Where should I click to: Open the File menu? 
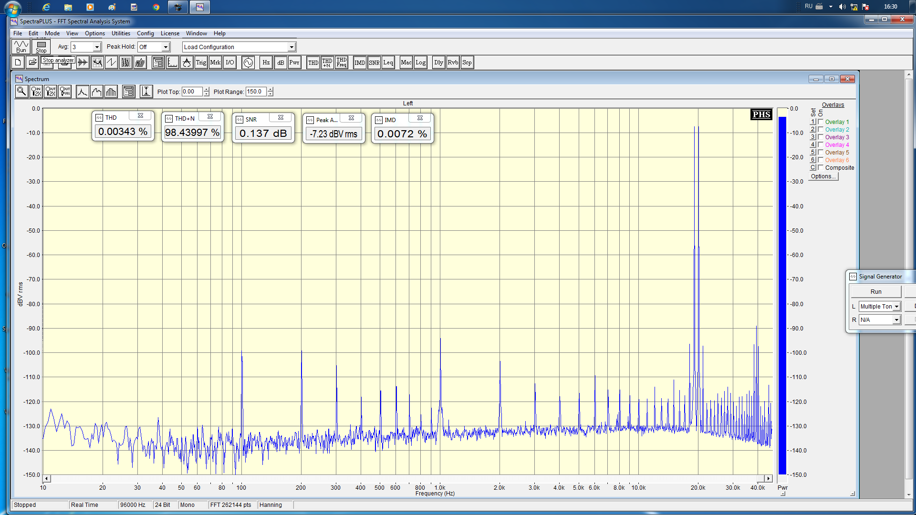(x=18, y=33)
